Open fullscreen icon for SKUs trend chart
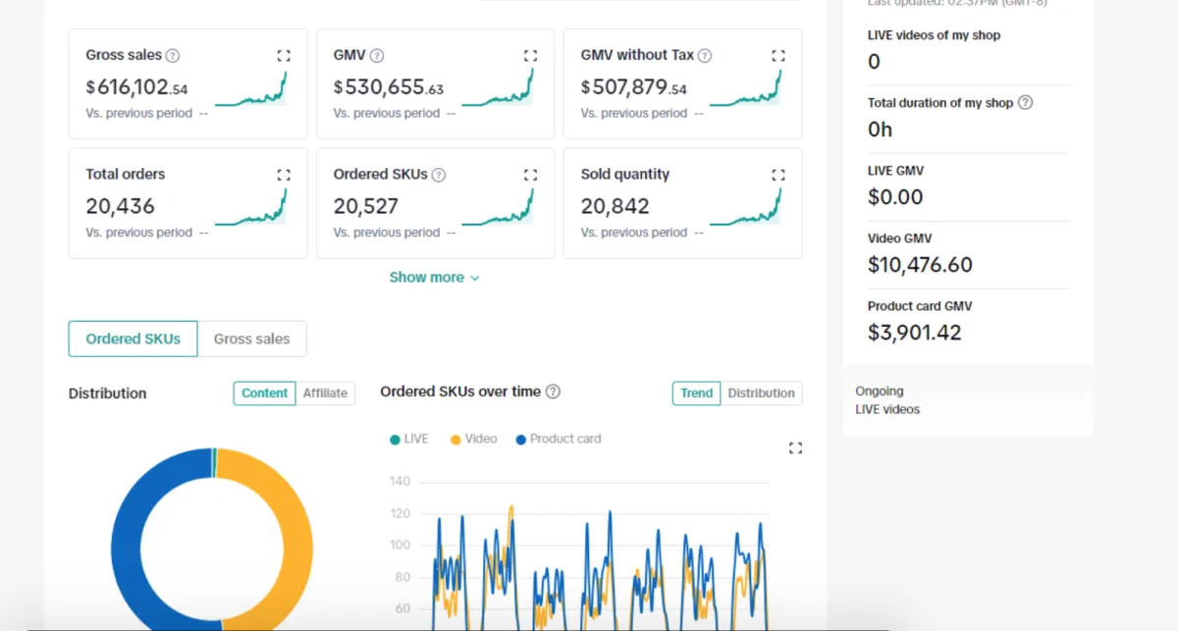 [x=795, y=448]
